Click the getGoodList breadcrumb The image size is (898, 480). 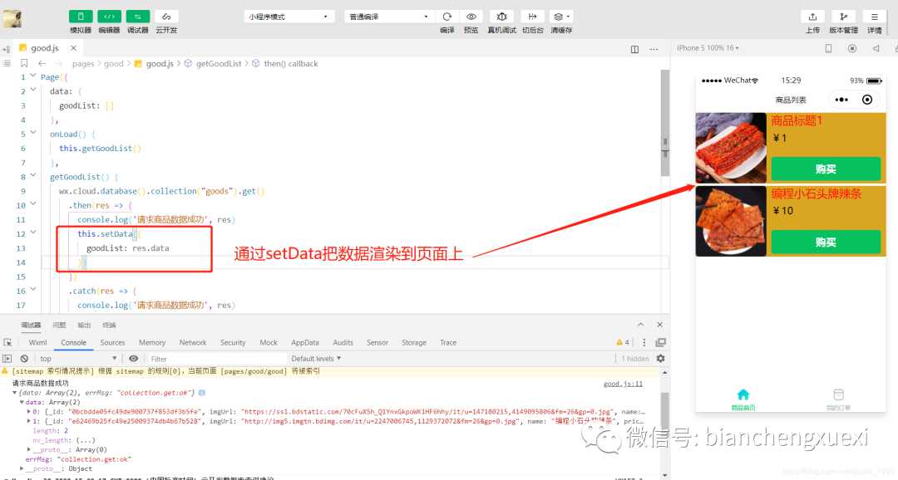point(219,63)
